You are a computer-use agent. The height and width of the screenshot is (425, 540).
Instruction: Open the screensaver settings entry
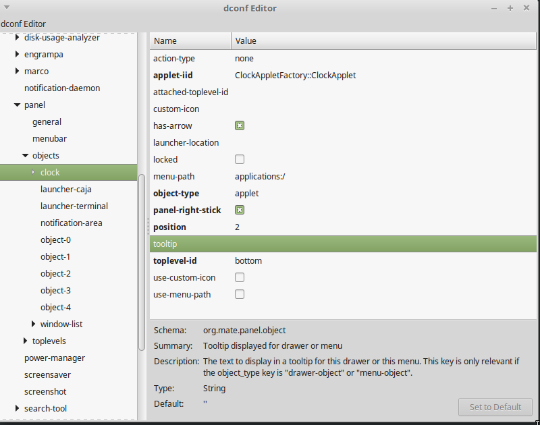[47, 374]
